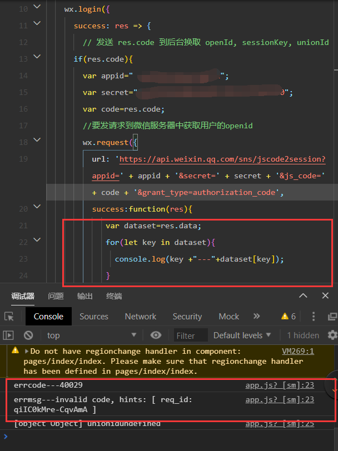Viewport: 338px width, 451px height.
Task: Open console settings gear icon
Action: (332, 335)
